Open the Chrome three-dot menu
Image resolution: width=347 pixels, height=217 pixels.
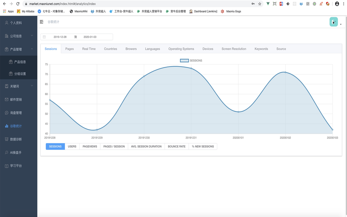[x=343, y=4]
